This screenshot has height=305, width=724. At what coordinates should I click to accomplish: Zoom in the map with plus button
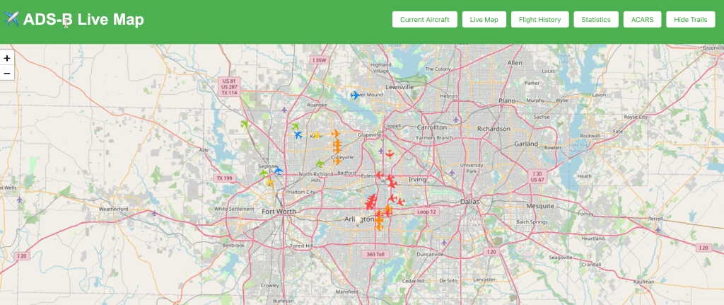7,58
